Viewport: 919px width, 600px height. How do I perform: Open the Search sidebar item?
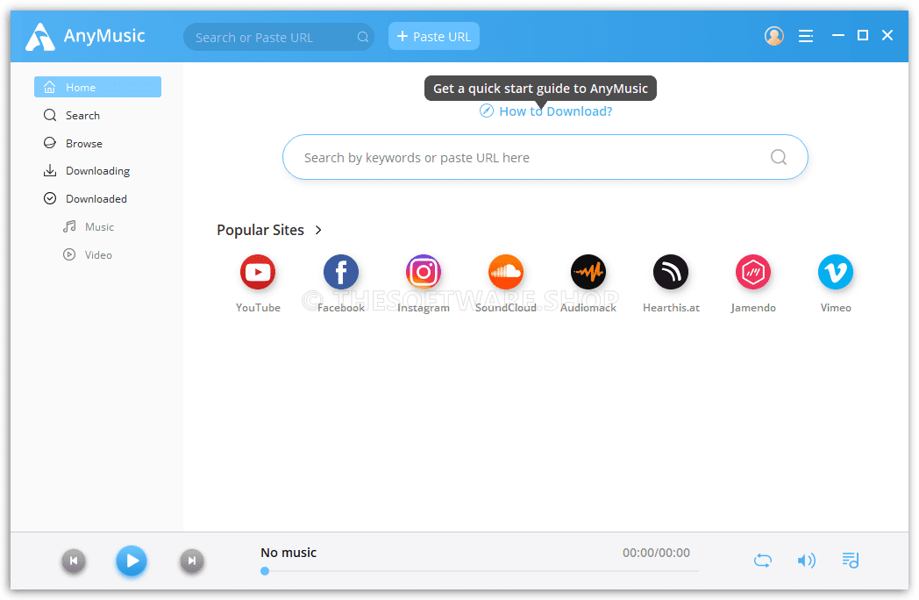point(82,116)
